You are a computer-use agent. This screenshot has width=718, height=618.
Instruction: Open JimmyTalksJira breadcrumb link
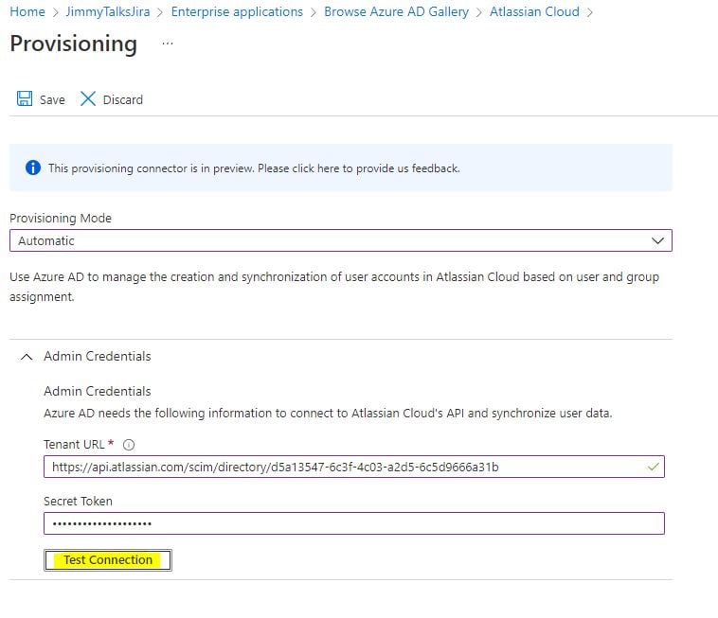point(108,11)
